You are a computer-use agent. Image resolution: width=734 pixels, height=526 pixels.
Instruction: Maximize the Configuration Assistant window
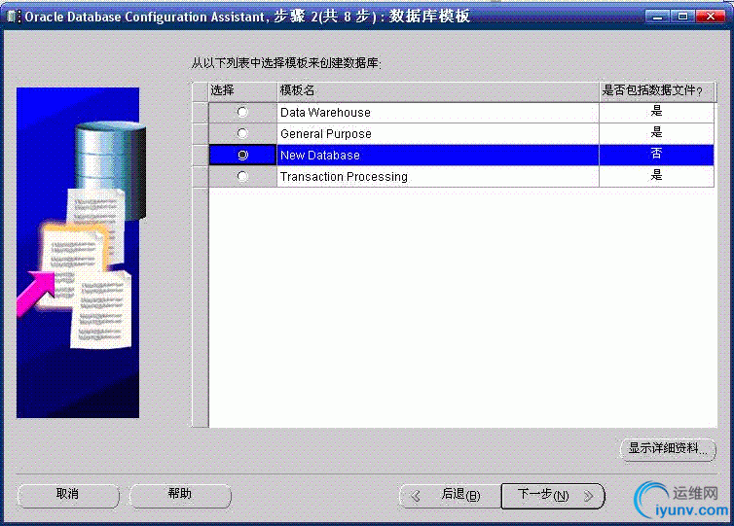point(682,17)
